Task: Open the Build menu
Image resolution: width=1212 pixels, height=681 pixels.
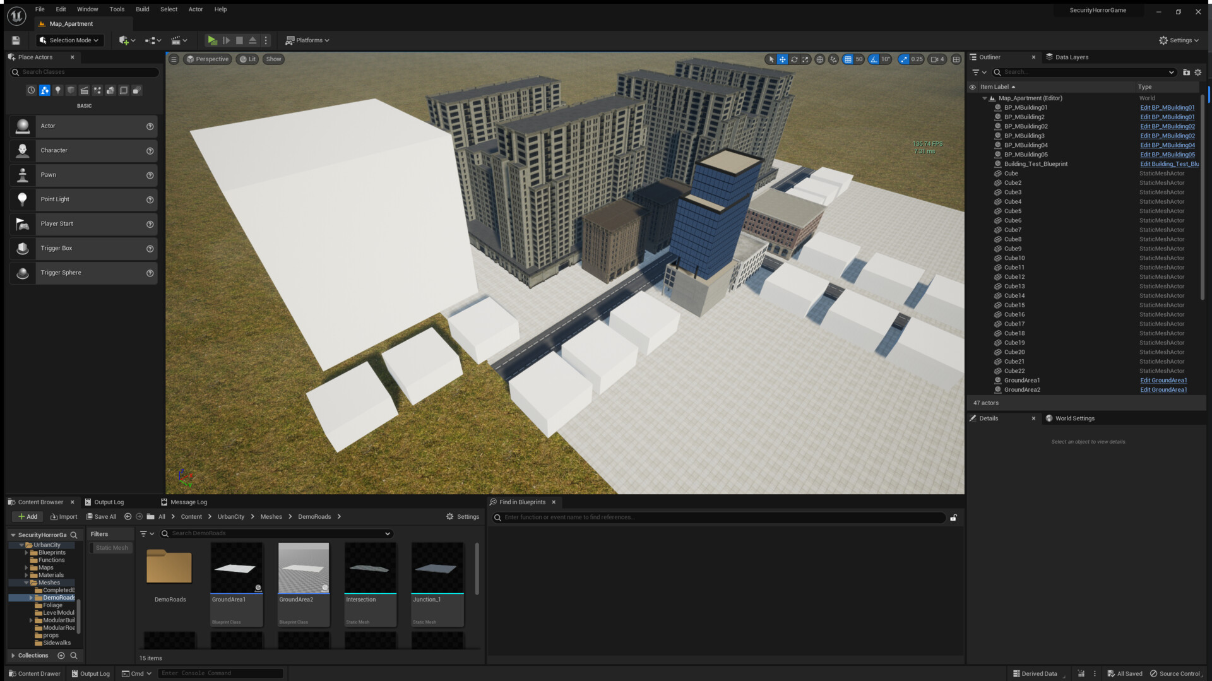Action: [142, 9]
